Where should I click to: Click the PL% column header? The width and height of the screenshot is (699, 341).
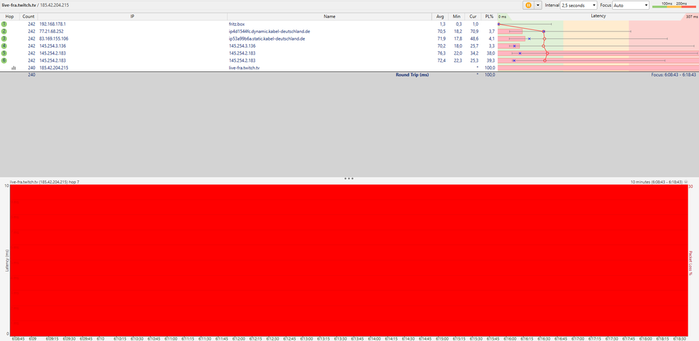[x=489, y=17]
